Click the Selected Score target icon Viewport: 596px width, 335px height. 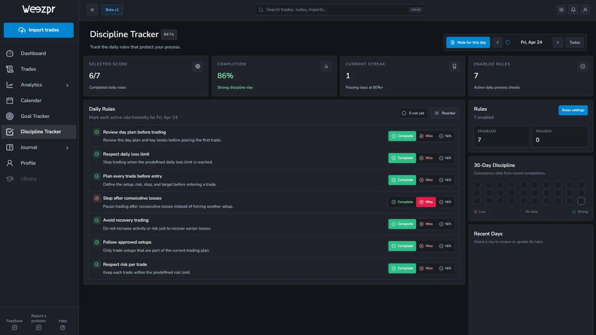[x=198, y=66]
